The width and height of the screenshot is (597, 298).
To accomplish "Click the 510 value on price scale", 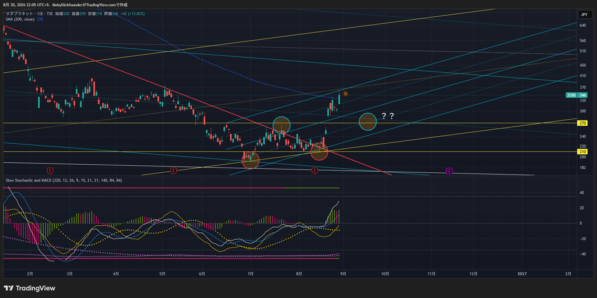I will coord(582,51).
